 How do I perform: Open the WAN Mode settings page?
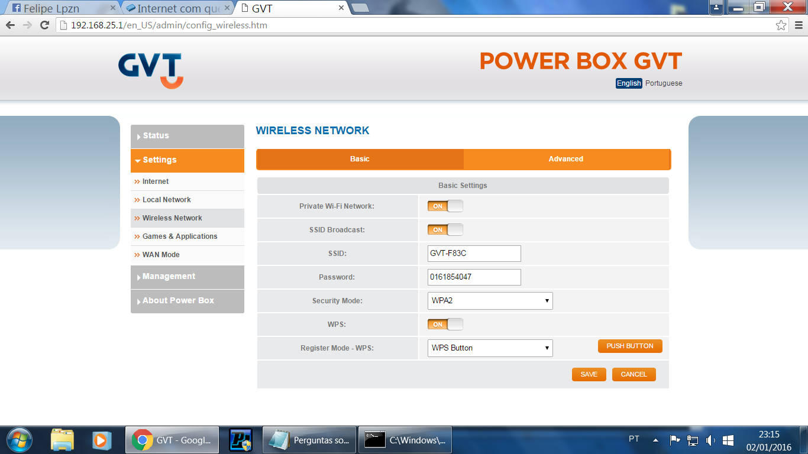point(188,255)
